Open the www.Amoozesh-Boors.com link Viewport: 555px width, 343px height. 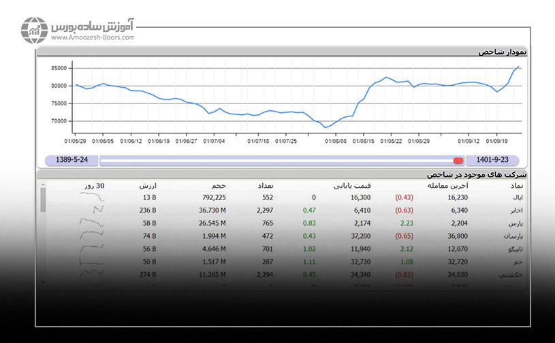tap(92, 38)
